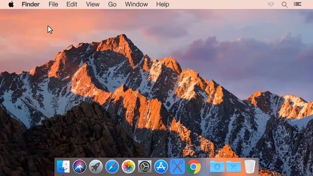Screen dimensions: 313x176
Task: Open the Photos app in Dock
Action: [128, 166]
